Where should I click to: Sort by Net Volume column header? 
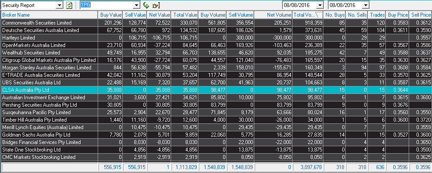[x=273, y=15]
